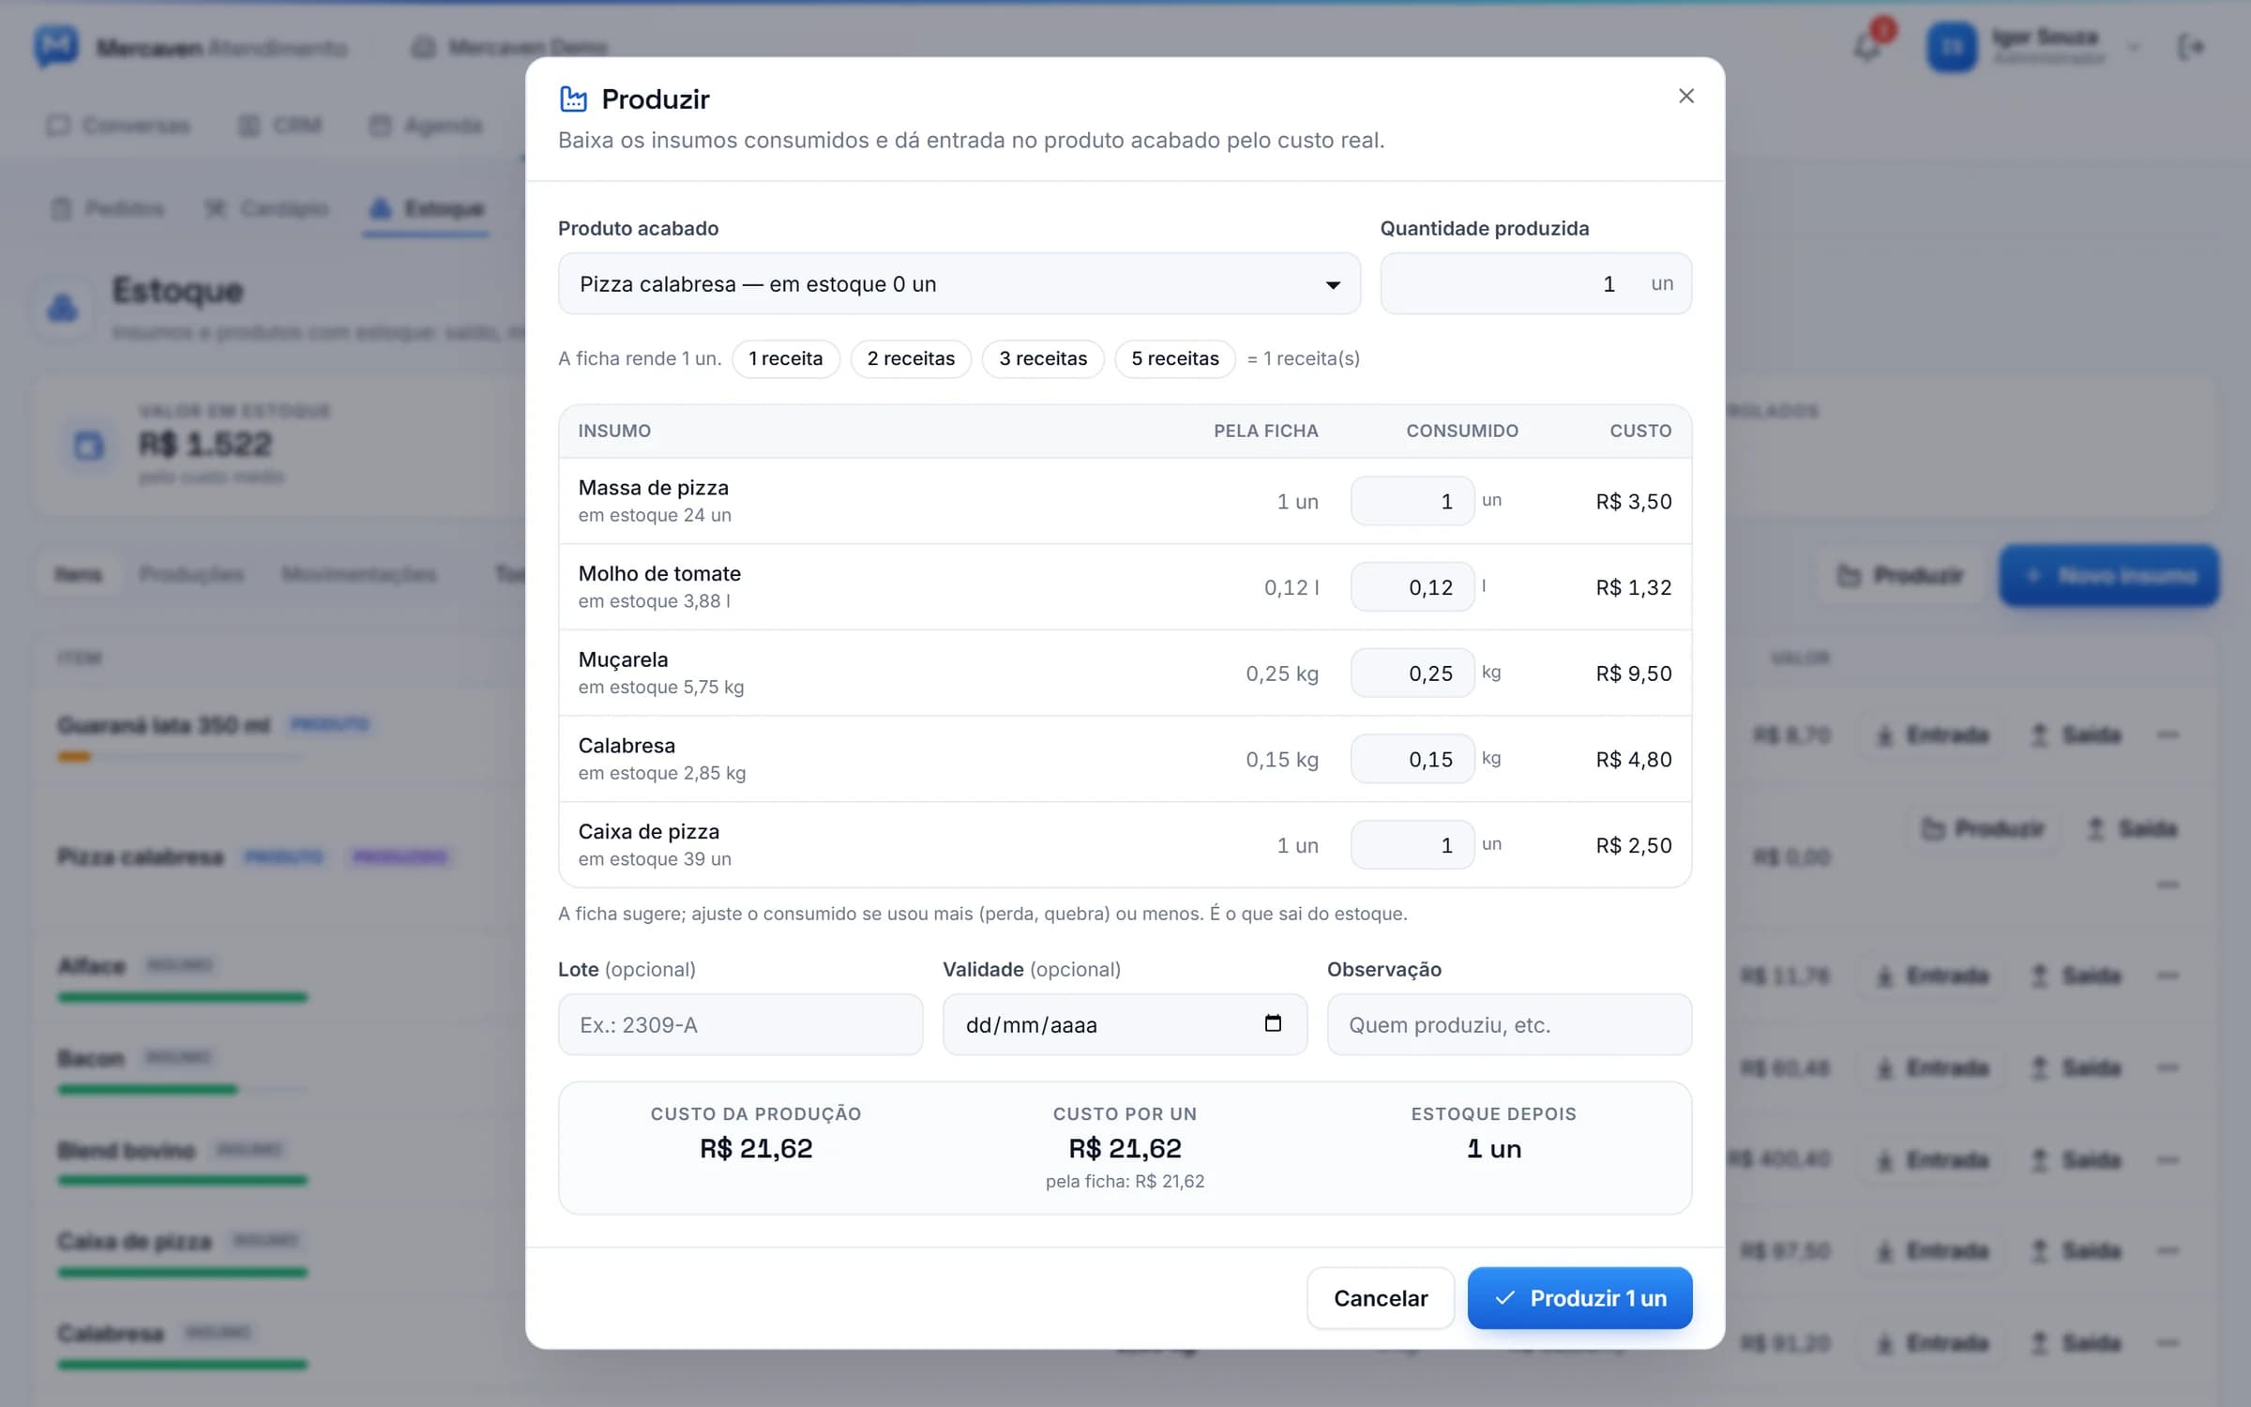Open the three-dot menu in the Bacon row
The width and height of the screenshot is (2251, 1407).
(x=2168, y=1067)
